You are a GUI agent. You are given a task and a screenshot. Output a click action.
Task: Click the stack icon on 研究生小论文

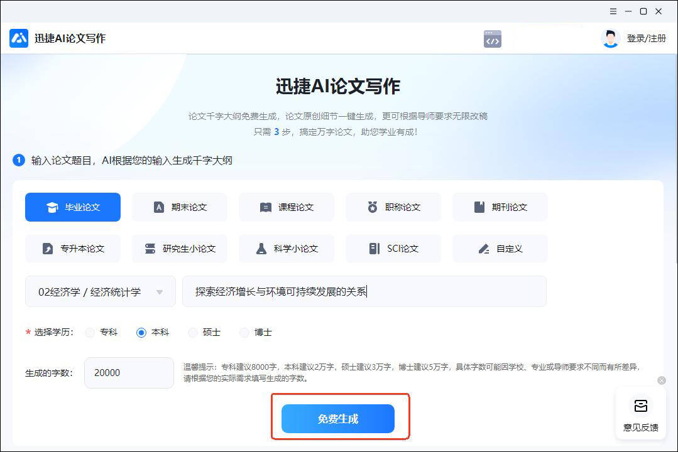pyautogui.click(x=150, y=249)
